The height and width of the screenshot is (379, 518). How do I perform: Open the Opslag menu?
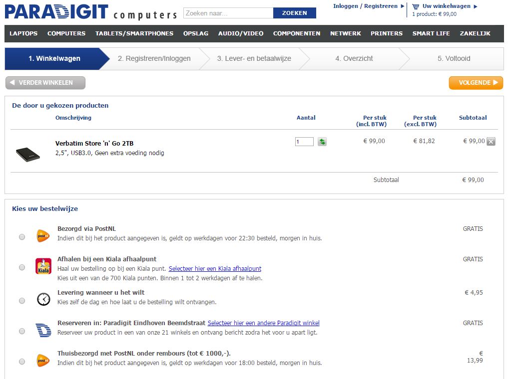(196, 33)
